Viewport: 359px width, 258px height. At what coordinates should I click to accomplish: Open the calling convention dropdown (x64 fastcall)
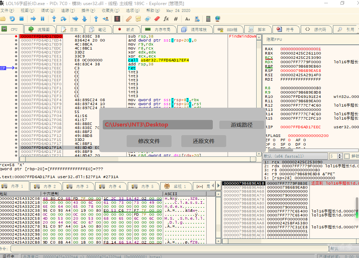(295, 156)
